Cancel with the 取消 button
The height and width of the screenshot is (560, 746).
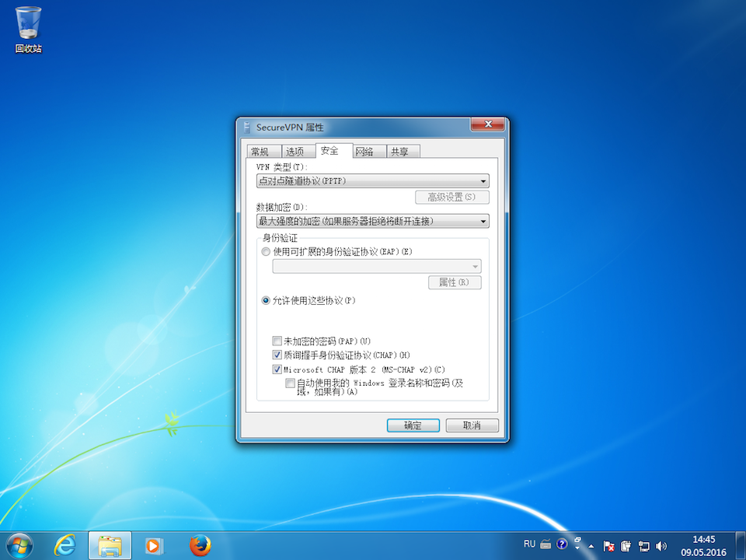tap(472, 425)
